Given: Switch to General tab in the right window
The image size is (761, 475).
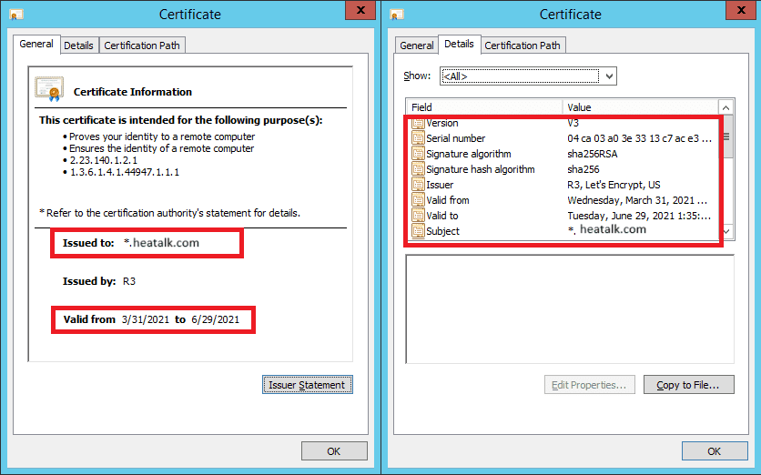Looking at the screenshot, I should pyautogui.click(x=416, y=45).
